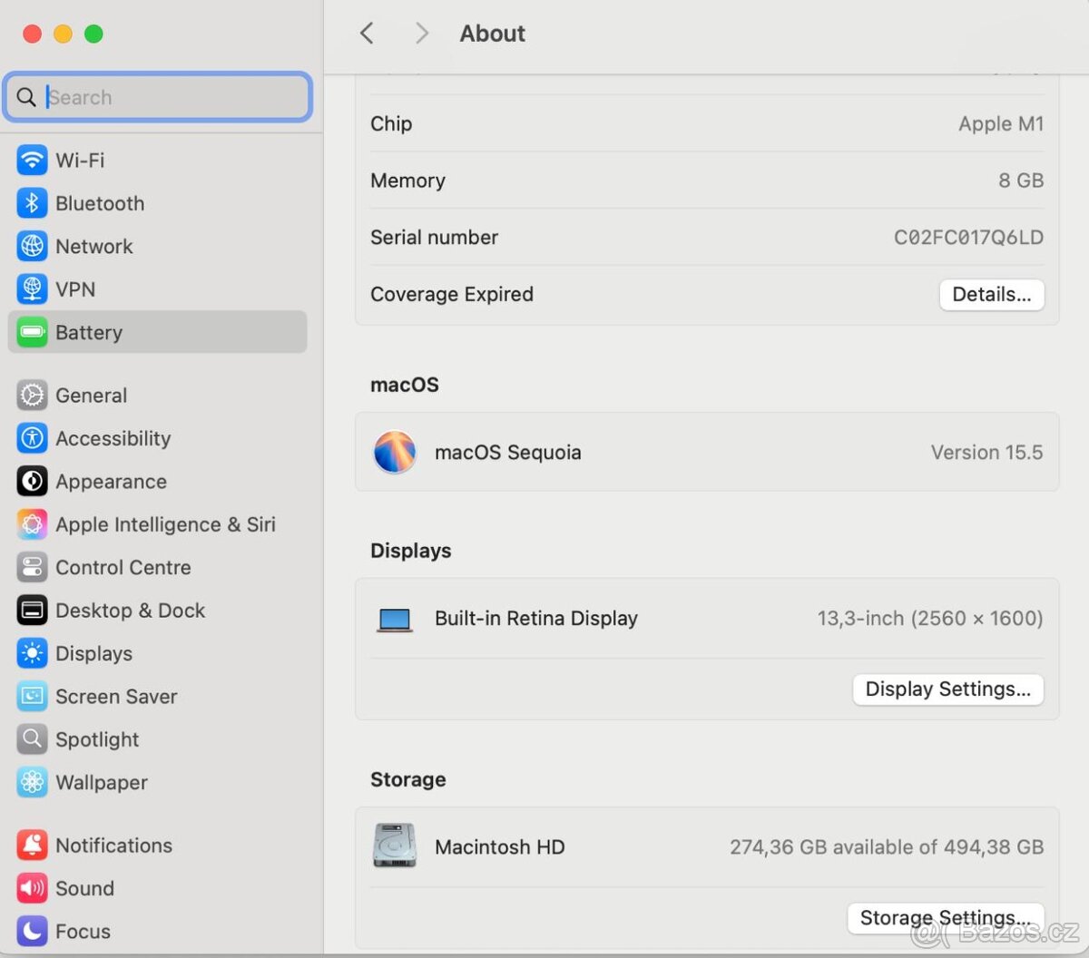Open Apple Intelligence & Siri settings
This screenshot has width=1089, height=958.
165,524
